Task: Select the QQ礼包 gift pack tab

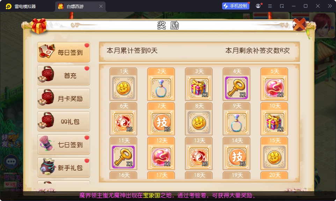Action: [x=64, y=121]
